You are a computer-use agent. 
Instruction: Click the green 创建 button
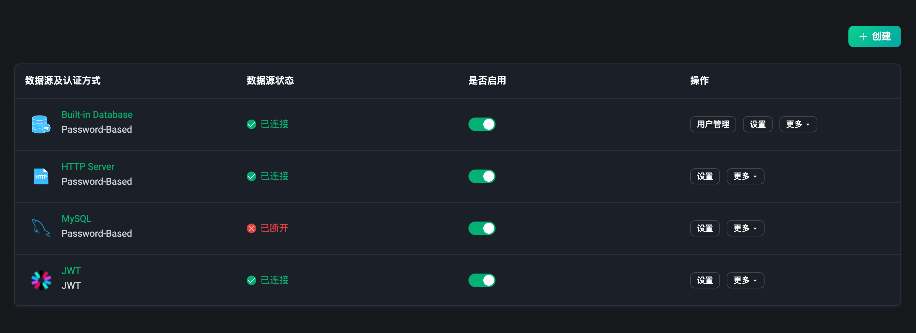pos(874,36)
